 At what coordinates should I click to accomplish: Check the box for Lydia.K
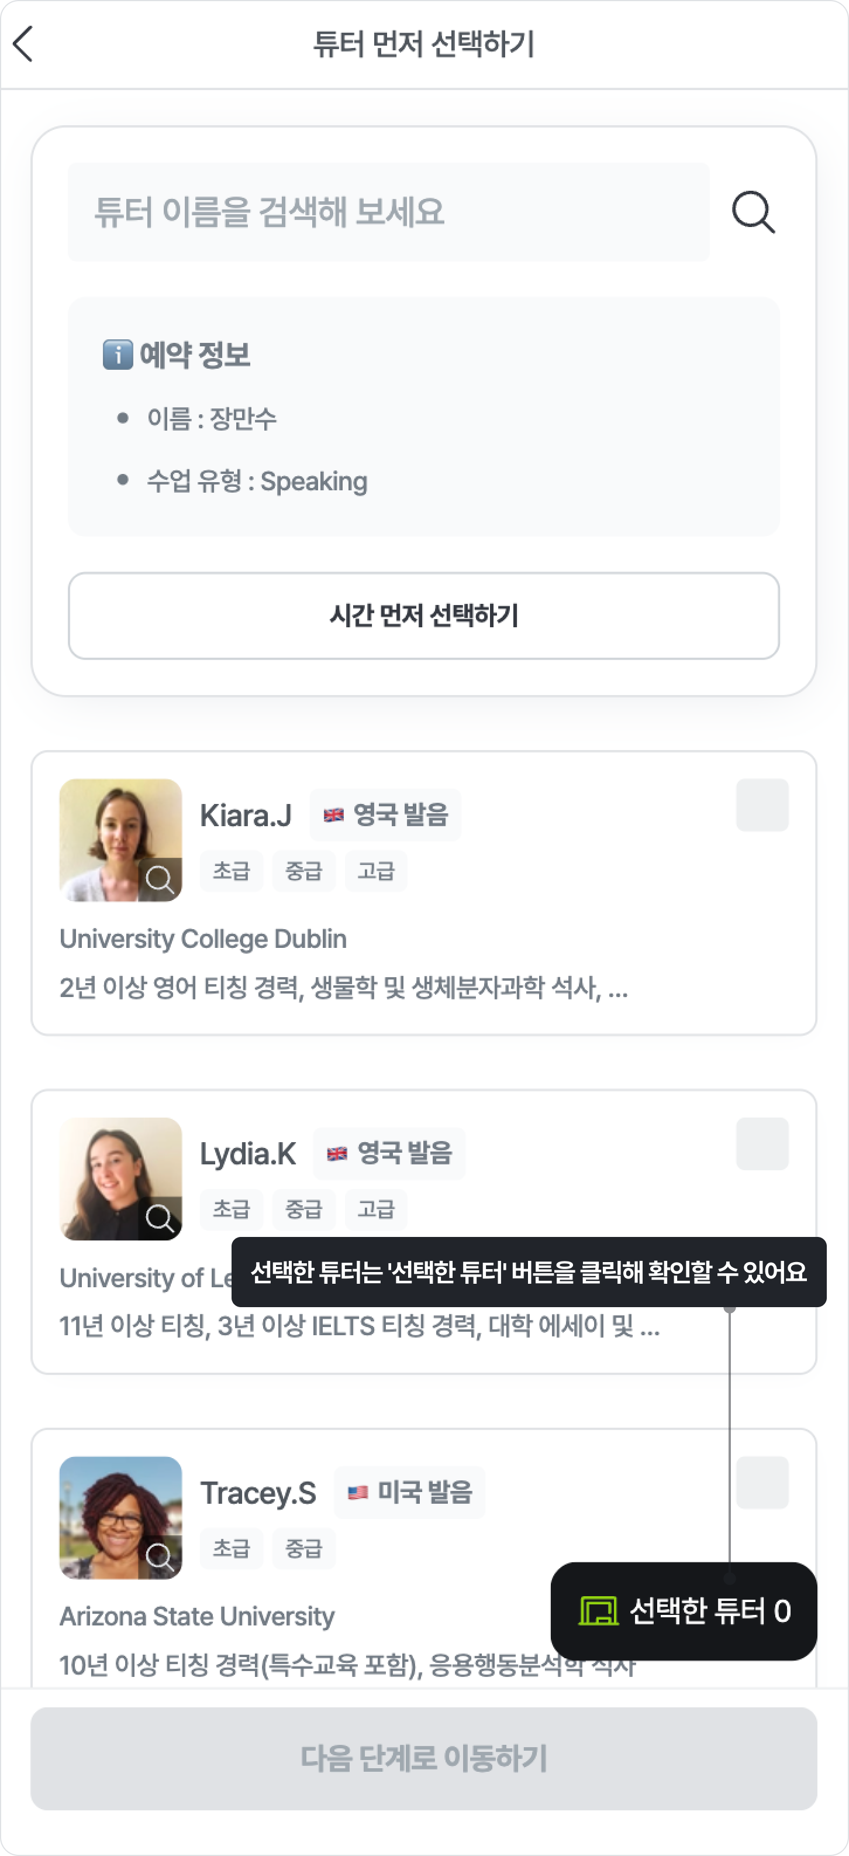click(x=762, y=1143)
